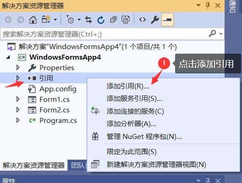Click new Solution Explorer view icon in menu

(95, 164)
